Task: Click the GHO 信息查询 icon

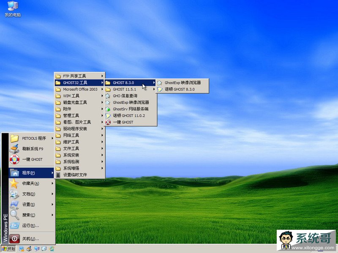Action: pos(108,96)
